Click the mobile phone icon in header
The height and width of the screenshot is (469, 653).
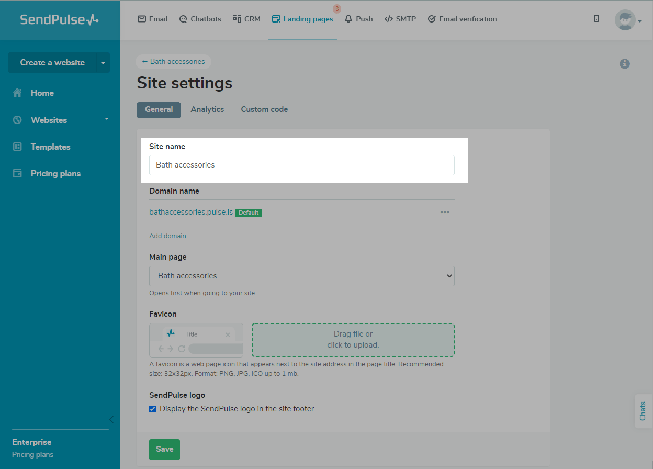click(596, 18)
